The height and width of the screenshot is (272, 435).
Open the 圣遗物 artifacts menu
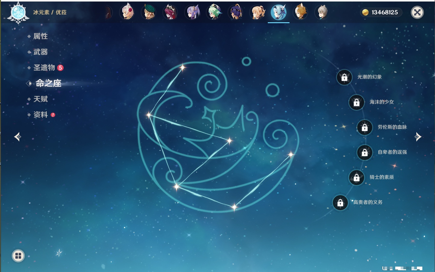tap(44, 68)
